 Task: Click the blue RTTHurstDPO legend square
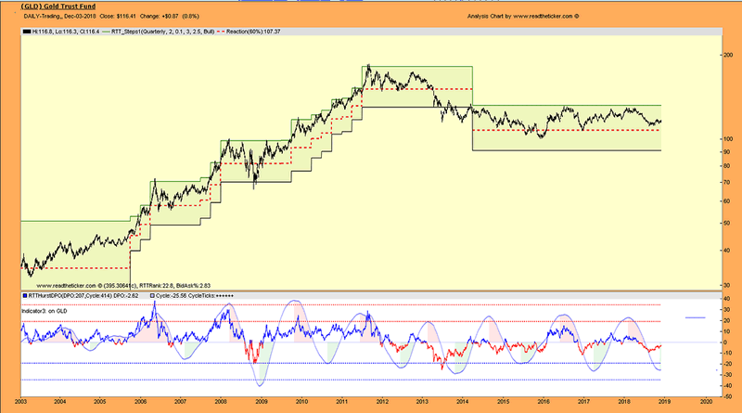24,294
